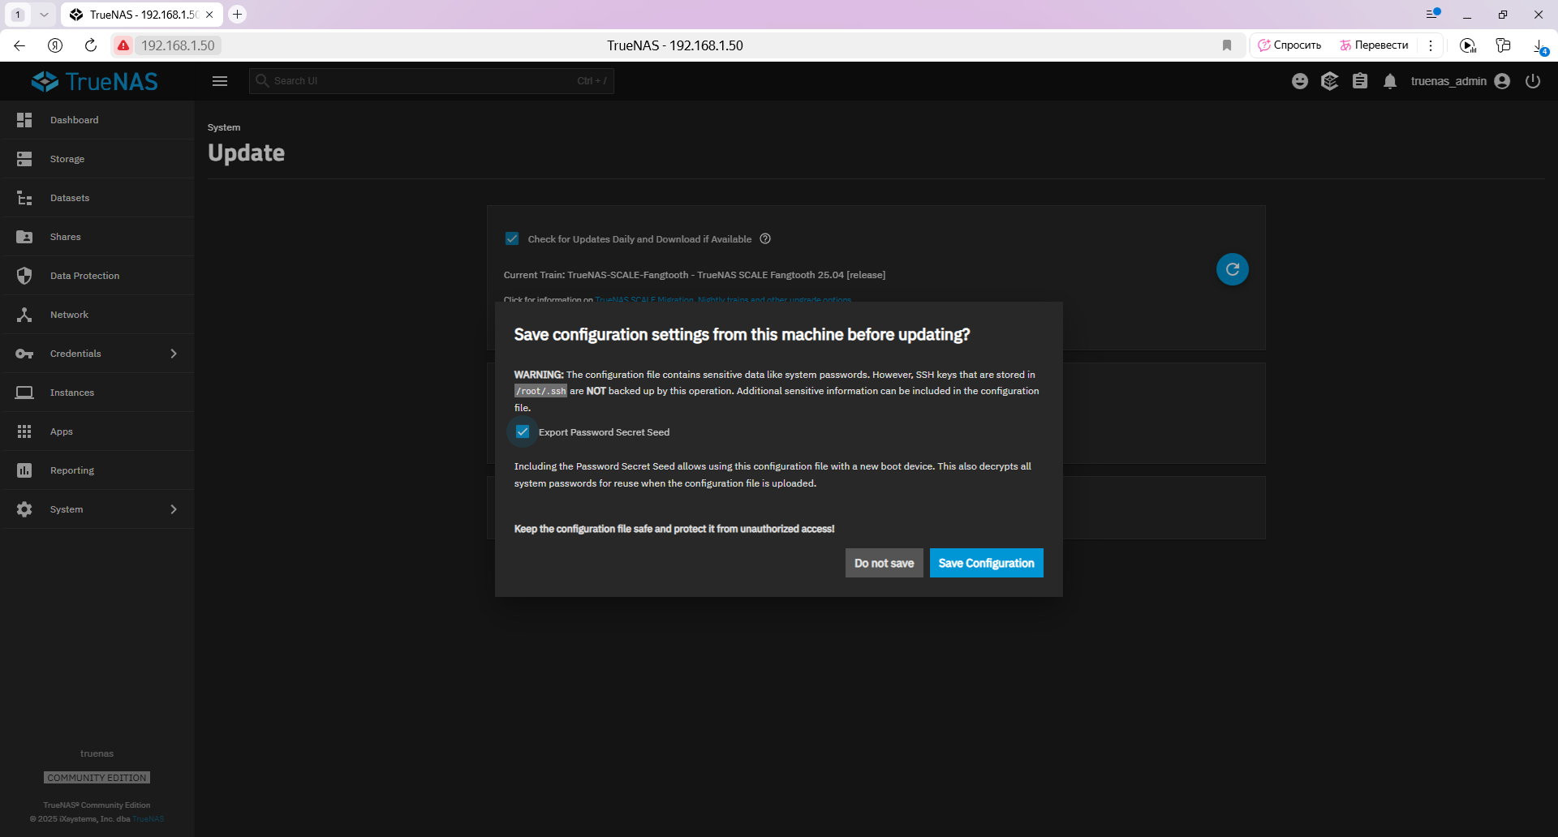1558x837 pixels.
Task: Open a new browser tab
Action: pos(237,15)
